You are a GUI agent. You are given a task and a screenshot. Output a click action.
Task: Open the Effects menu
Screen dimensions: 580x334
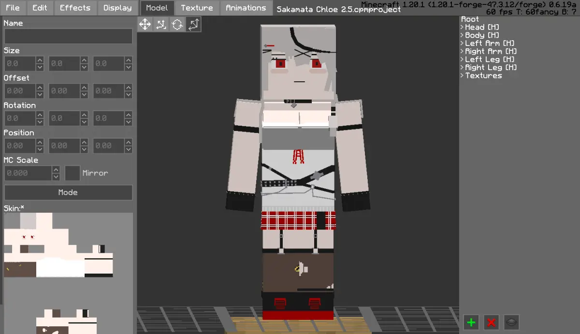pos(75,8)
